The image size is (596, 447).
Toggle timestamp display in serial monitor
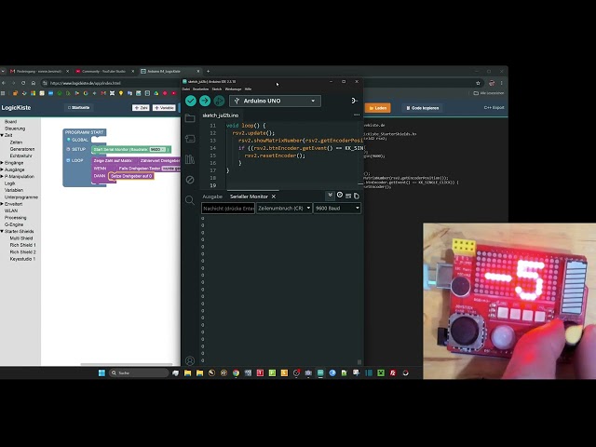(339, 196)
